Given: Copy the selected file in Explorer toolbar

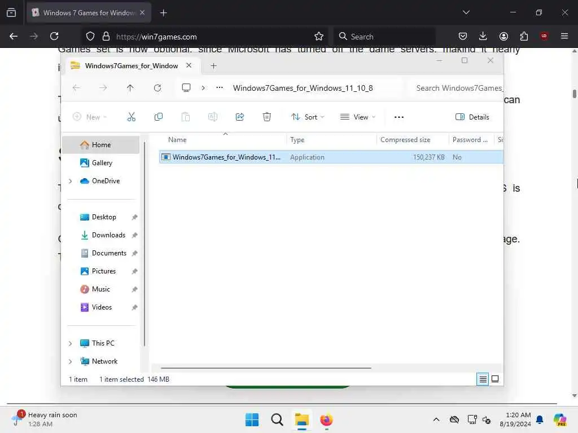Looking at the screenshot, I should coord(159,117).
